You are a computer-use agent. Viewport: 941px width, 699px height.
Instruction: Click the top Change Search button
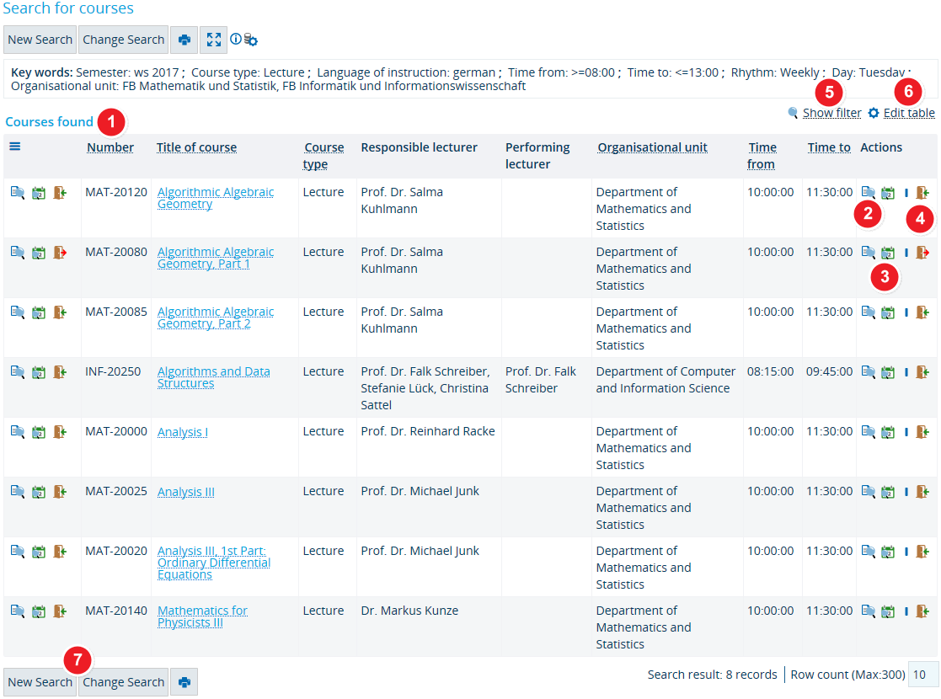[123, 40]
